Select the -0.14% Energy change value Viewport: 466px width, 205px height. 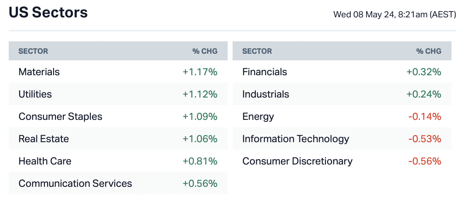[425, 117]
